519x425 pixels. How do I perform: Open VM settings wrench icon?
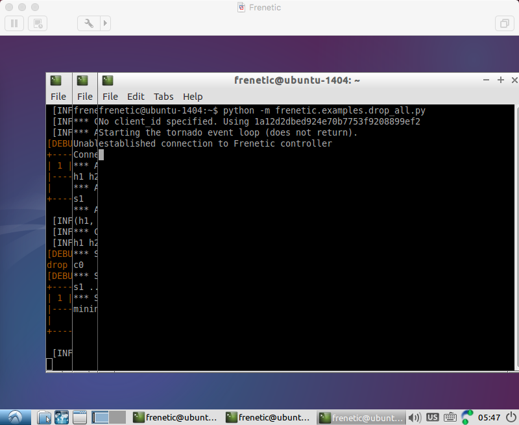tap(89, 23)
